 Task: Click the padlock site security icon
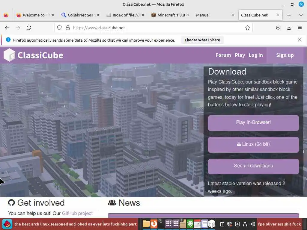pyautogui.click(x=68, y=28)
